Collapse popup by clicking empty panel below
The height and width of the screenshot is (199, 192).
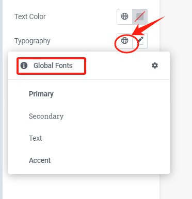point(81,187)
